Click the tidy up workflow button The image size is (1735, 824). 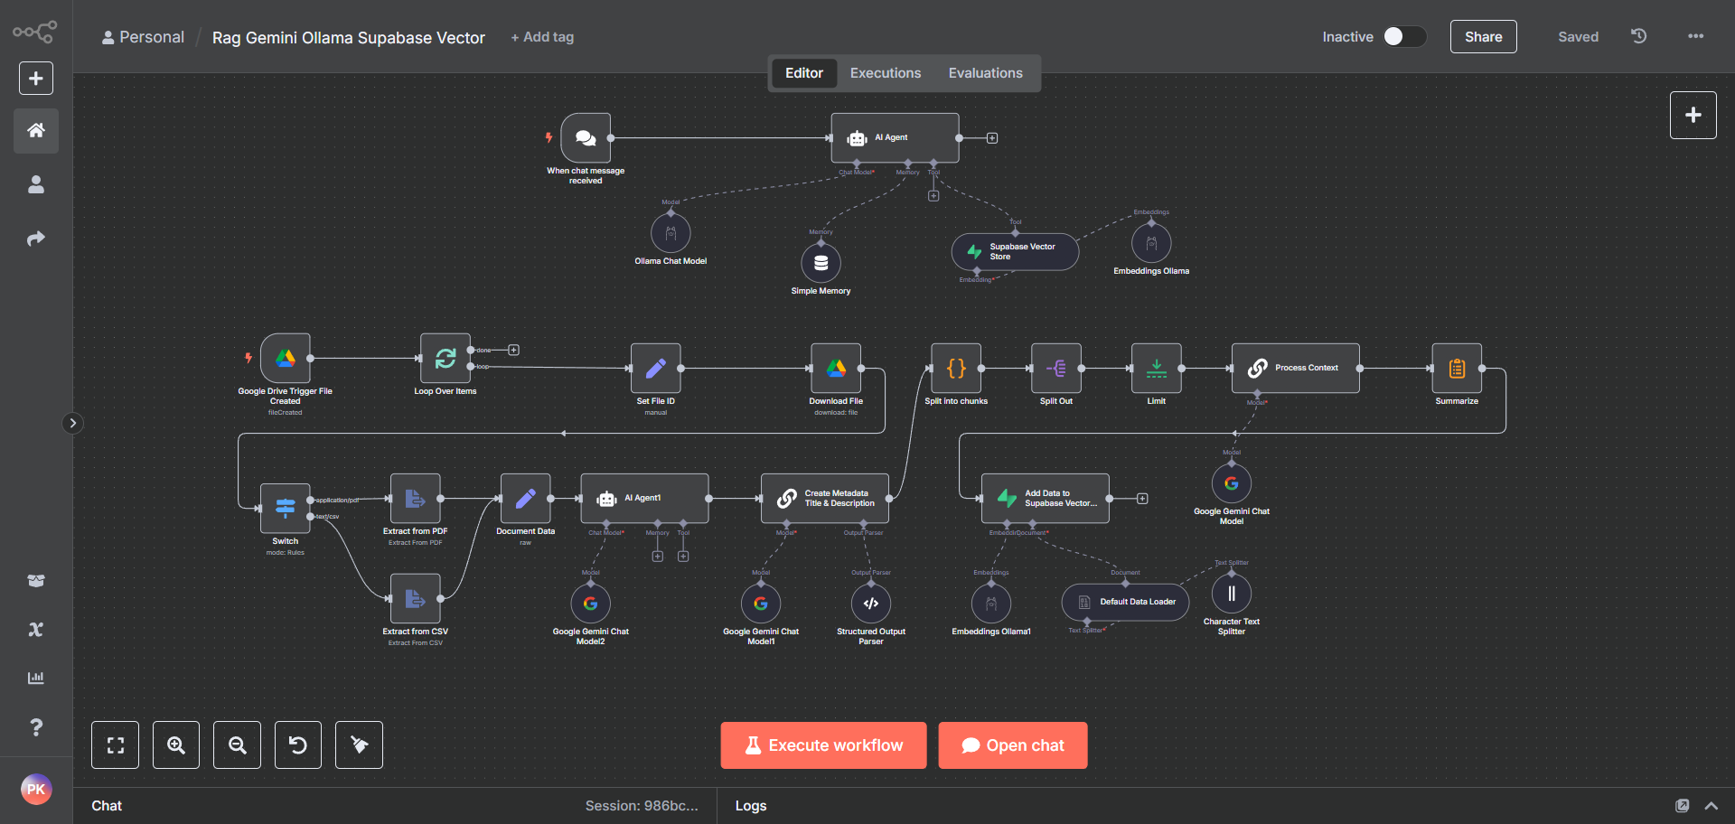360,745
